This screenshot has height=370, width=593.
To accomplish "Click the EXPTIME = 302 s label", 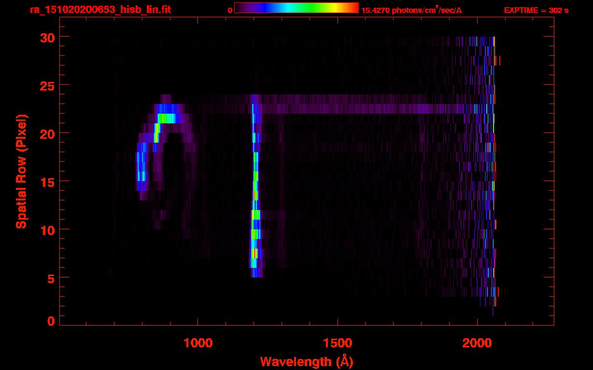I will pyautogui.click(x=536, y=10).
